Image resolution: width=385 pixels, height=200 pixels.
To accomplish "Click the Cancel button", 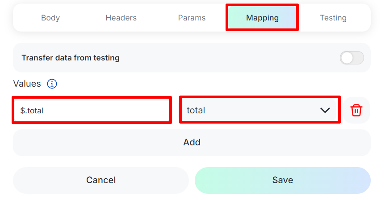I will click(101, 180).
